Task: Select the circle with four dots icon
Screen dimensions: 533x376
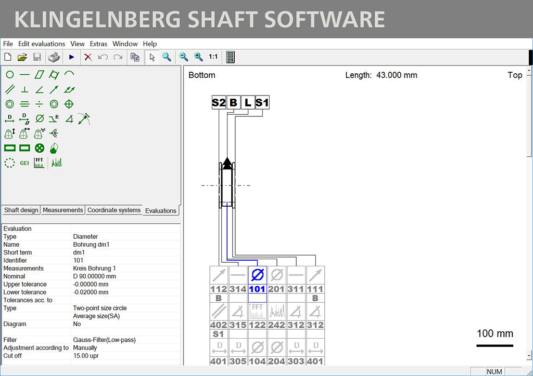Action: tap(40, 148)
